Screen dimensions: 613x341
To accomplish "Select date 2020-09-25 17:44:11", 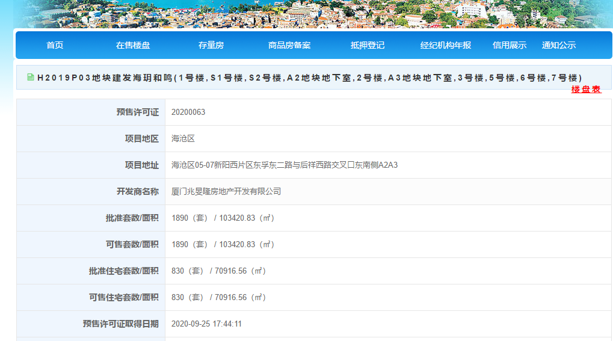I will pyautogui.click(x=206, y=324).
